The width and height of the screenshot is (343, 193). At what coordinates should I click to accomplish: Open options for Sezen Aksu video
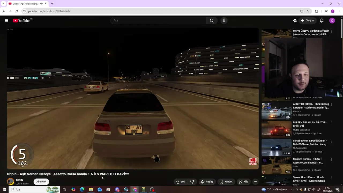click(332, 178)
